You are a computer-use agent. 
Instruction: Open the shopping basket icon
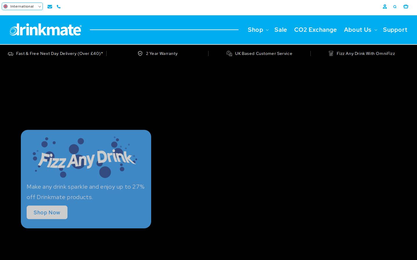click(x=406, y=6)
